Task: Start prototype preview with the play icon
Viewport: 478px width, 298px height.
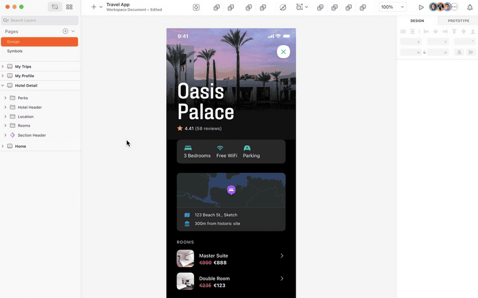Action: 421,7
